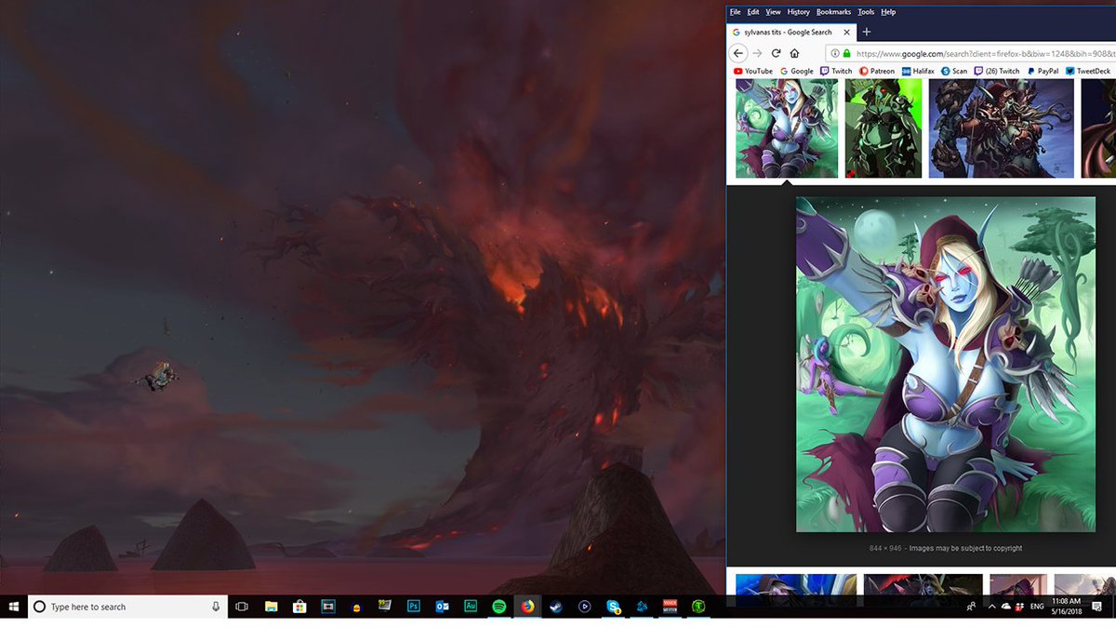This screenshot has height=628, width=1116.
Task: Click the Firefox address bar URL
Action: tap(986, 54)
